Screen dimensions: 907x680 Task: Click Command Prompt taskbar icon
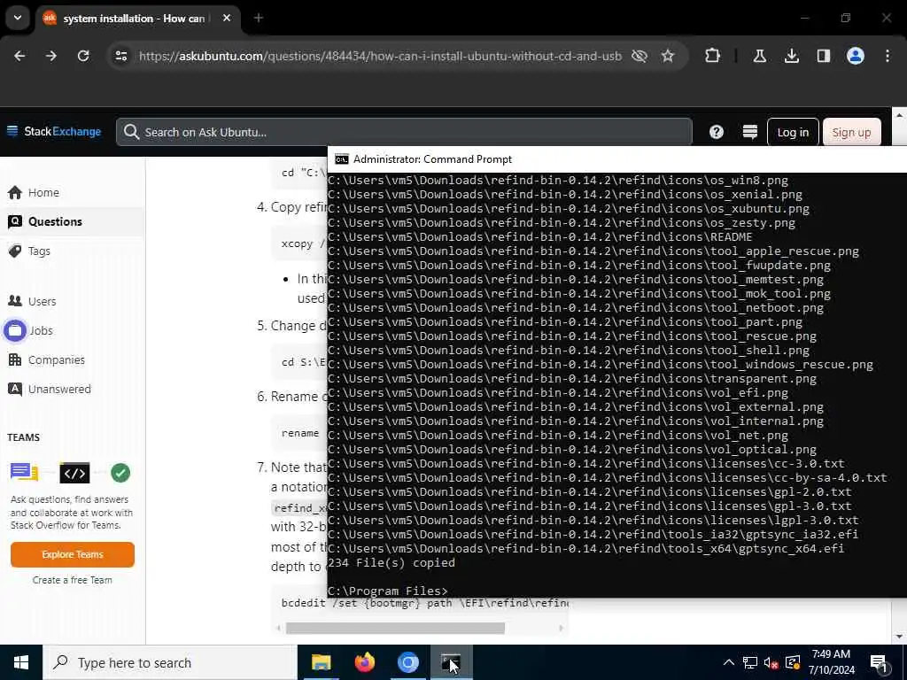click(451, 662)
